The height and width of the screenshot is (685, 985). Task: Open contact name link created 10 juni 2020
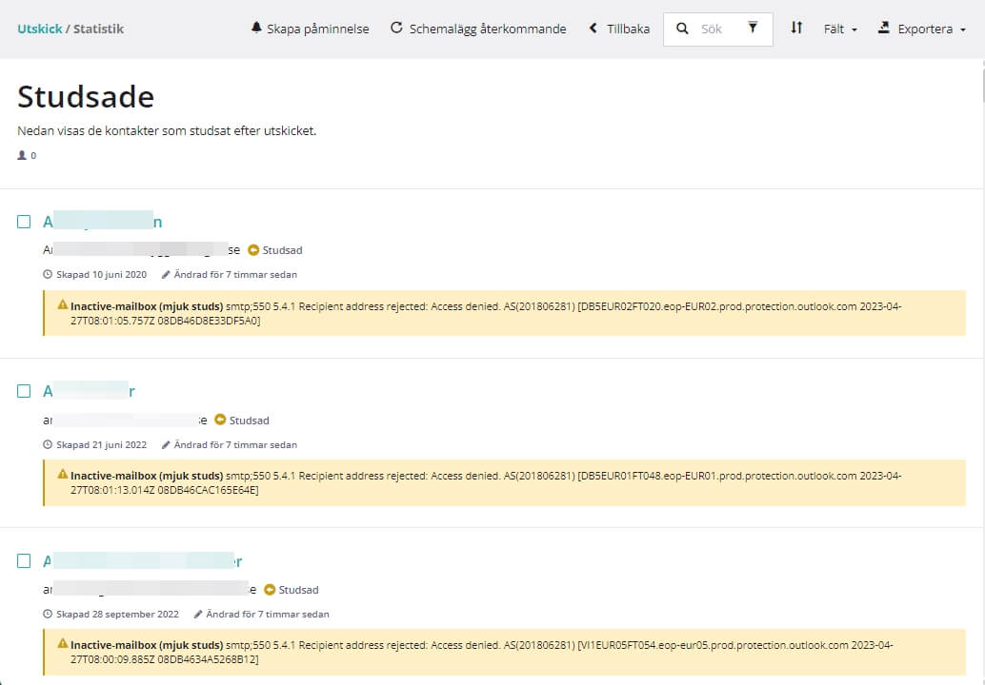pos(102,222)
